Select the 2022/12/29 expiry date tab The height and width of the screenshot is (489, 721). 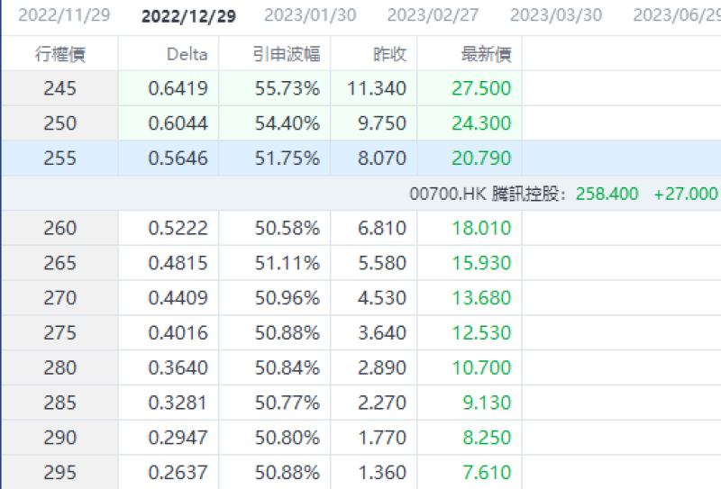[188, 15]
